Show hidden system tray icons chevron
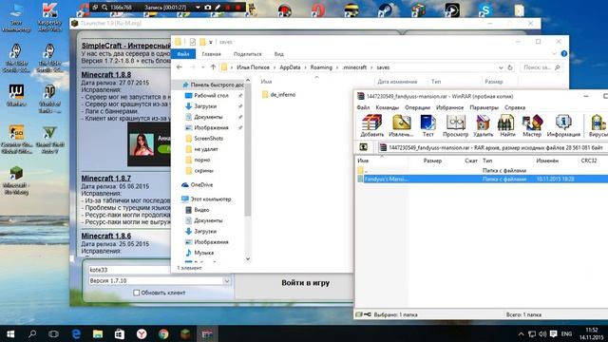Image resolution: width=608 pixels, height=342 pixels. coord(521,333)
